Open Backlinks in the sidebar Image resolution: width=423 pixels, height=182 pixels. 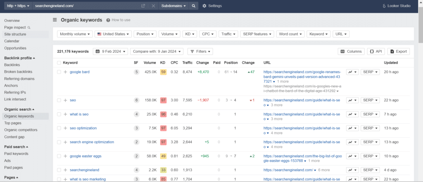[12, 65]
